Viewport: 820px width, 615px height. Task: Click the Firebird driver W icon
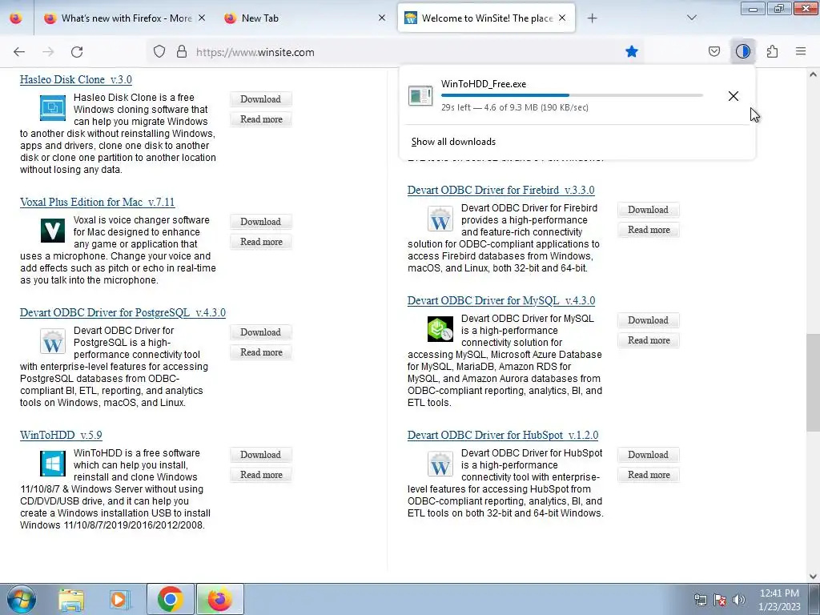pos(440,219)
